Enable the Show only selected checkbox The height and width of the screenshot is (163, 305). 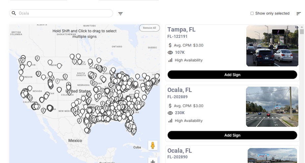point(252,14)
